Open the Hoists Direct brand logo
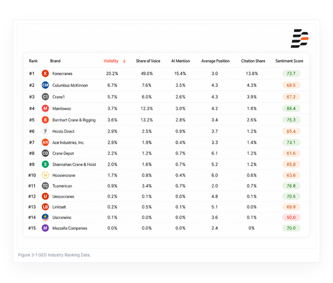Screen dimensions: 333x283 (45, 131)
